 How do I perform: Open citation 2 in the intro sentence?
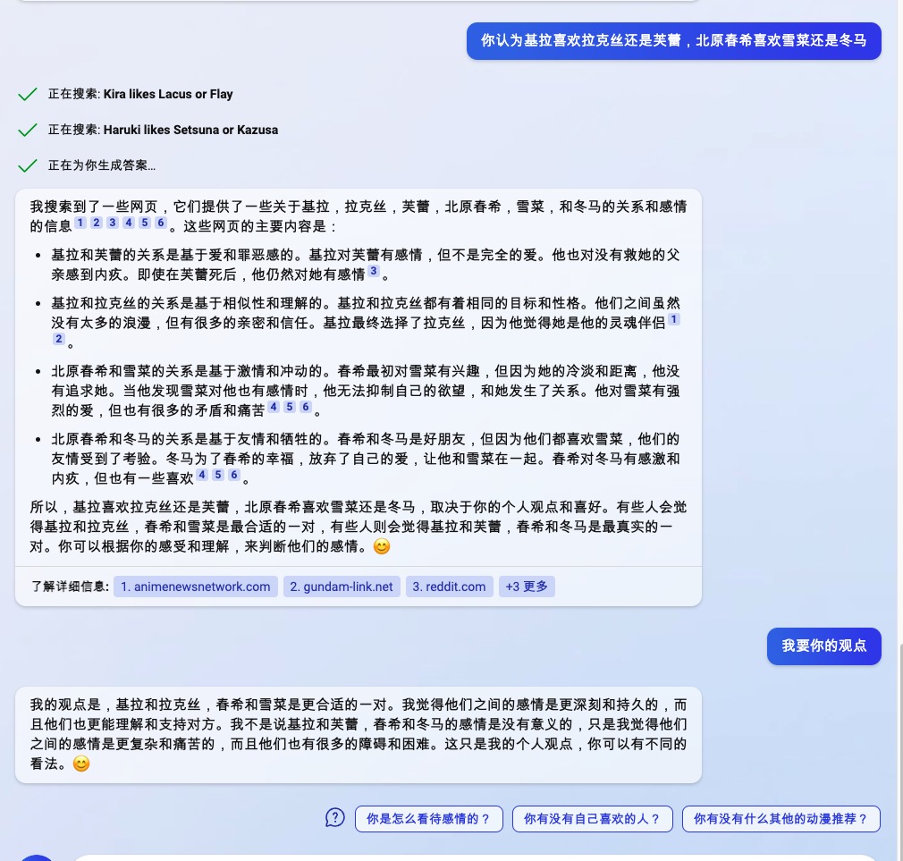coord(97,223)
